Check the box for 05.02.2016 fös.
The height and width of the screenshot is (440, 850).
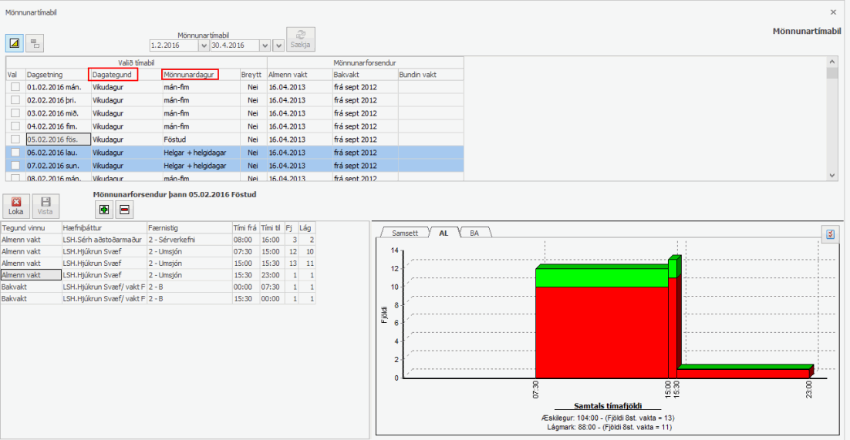(15, 139)
